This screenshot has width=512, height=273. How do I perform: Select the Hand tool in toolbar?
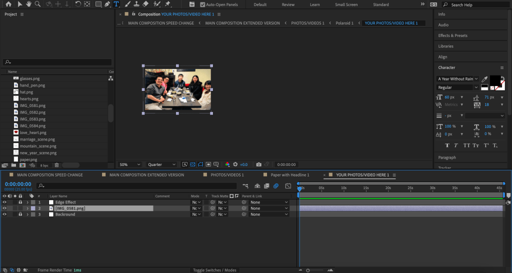coord(29,4)
